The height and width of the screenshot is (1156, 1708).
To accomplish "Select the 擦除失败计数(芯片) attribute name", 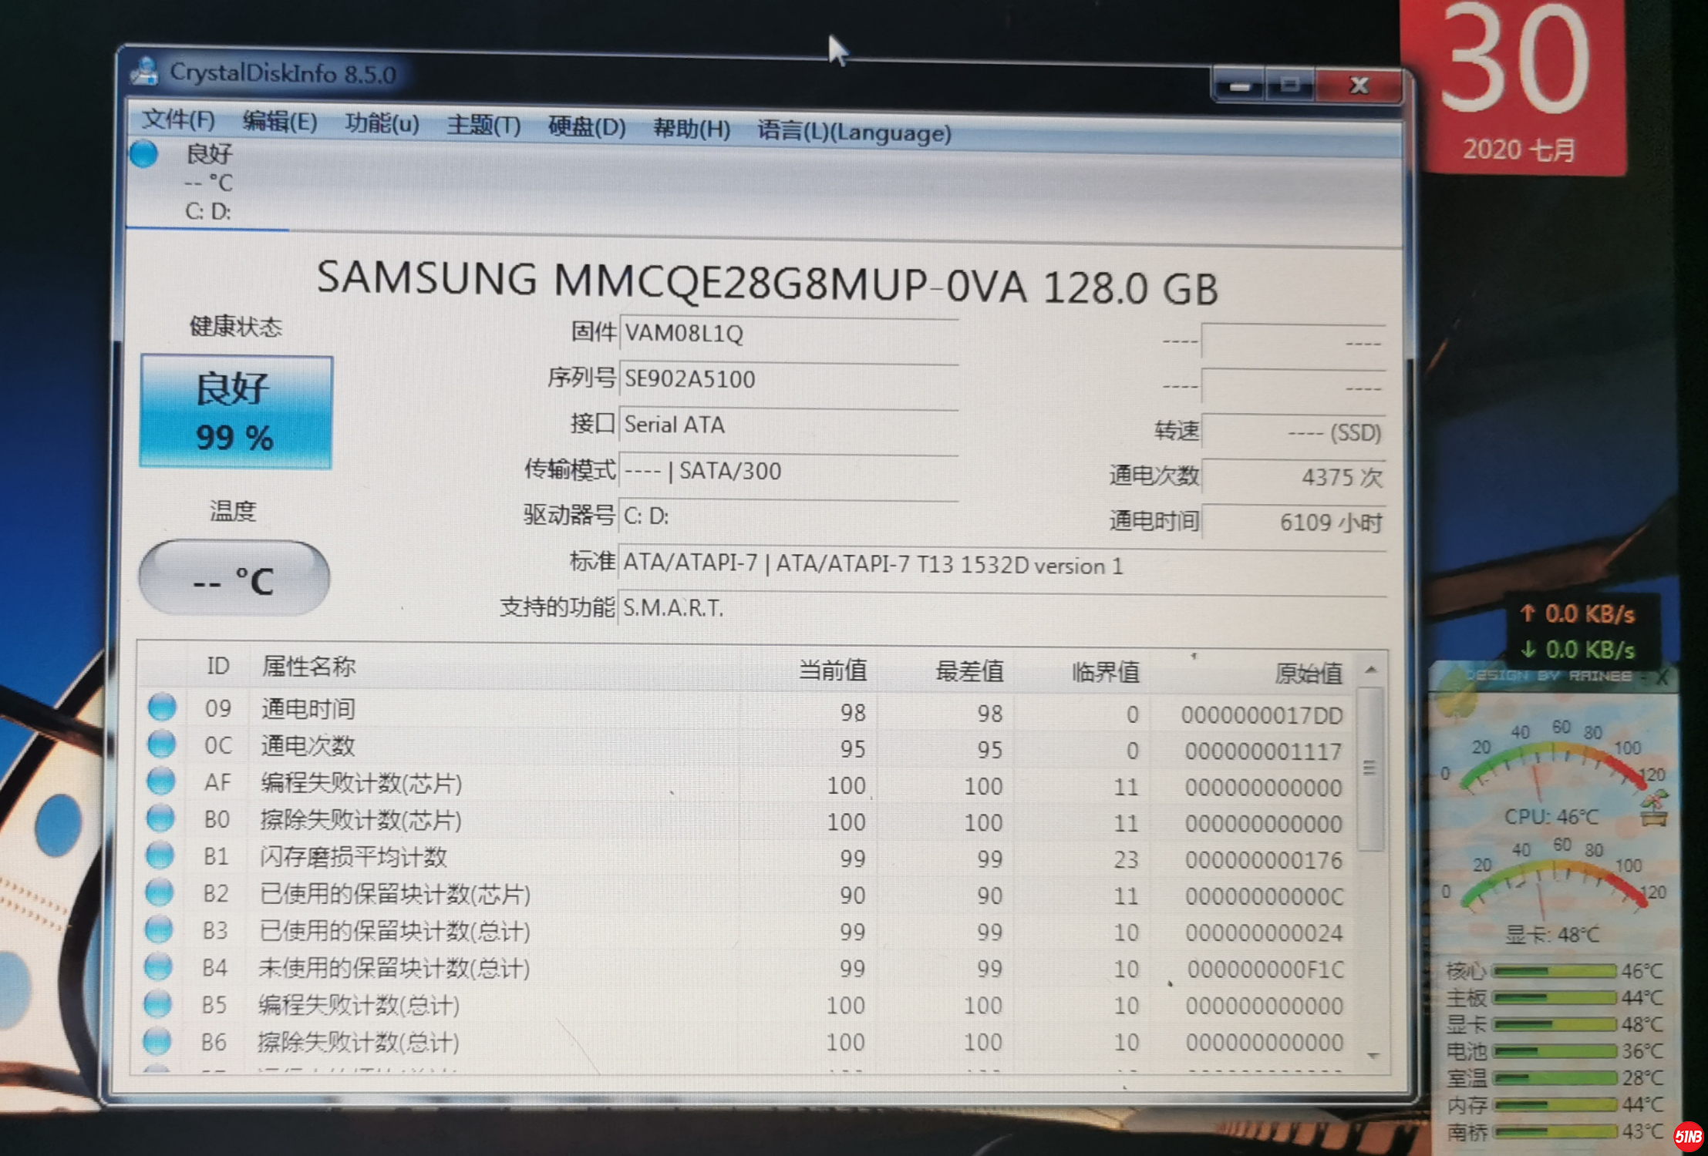I will point(360,820).
